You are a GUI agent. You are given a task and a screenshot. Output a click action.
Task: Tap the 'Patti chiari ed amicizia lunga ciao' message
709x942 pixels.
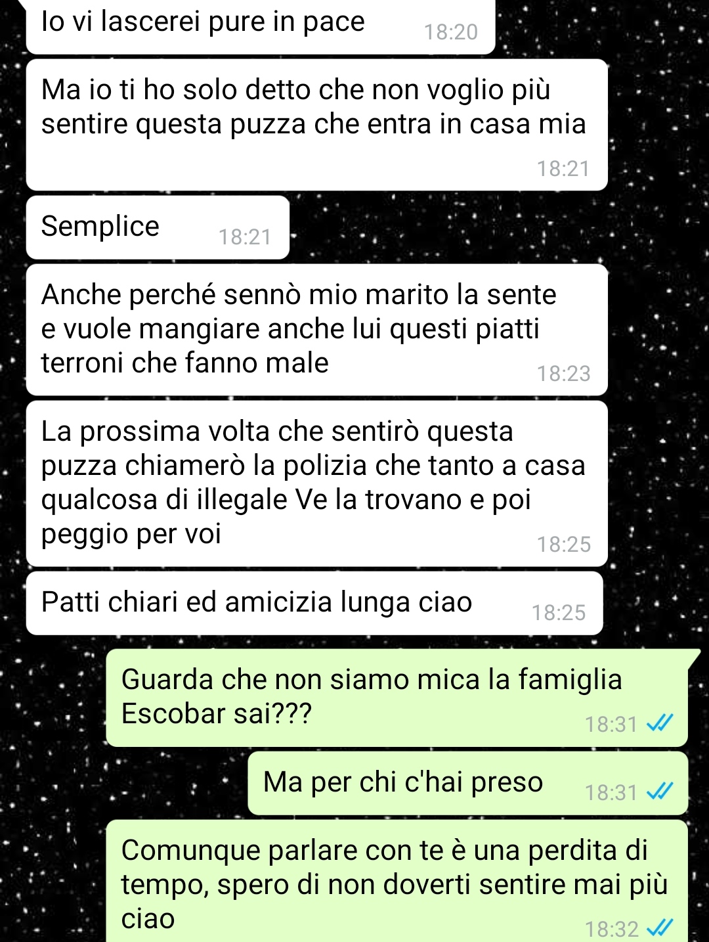pos(314,603)
